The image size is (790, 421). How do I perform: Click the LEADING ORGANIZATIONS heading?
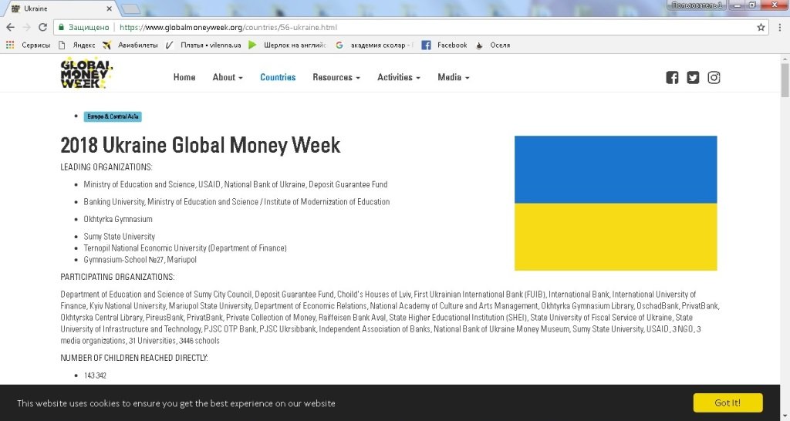[x=106, y=167]
